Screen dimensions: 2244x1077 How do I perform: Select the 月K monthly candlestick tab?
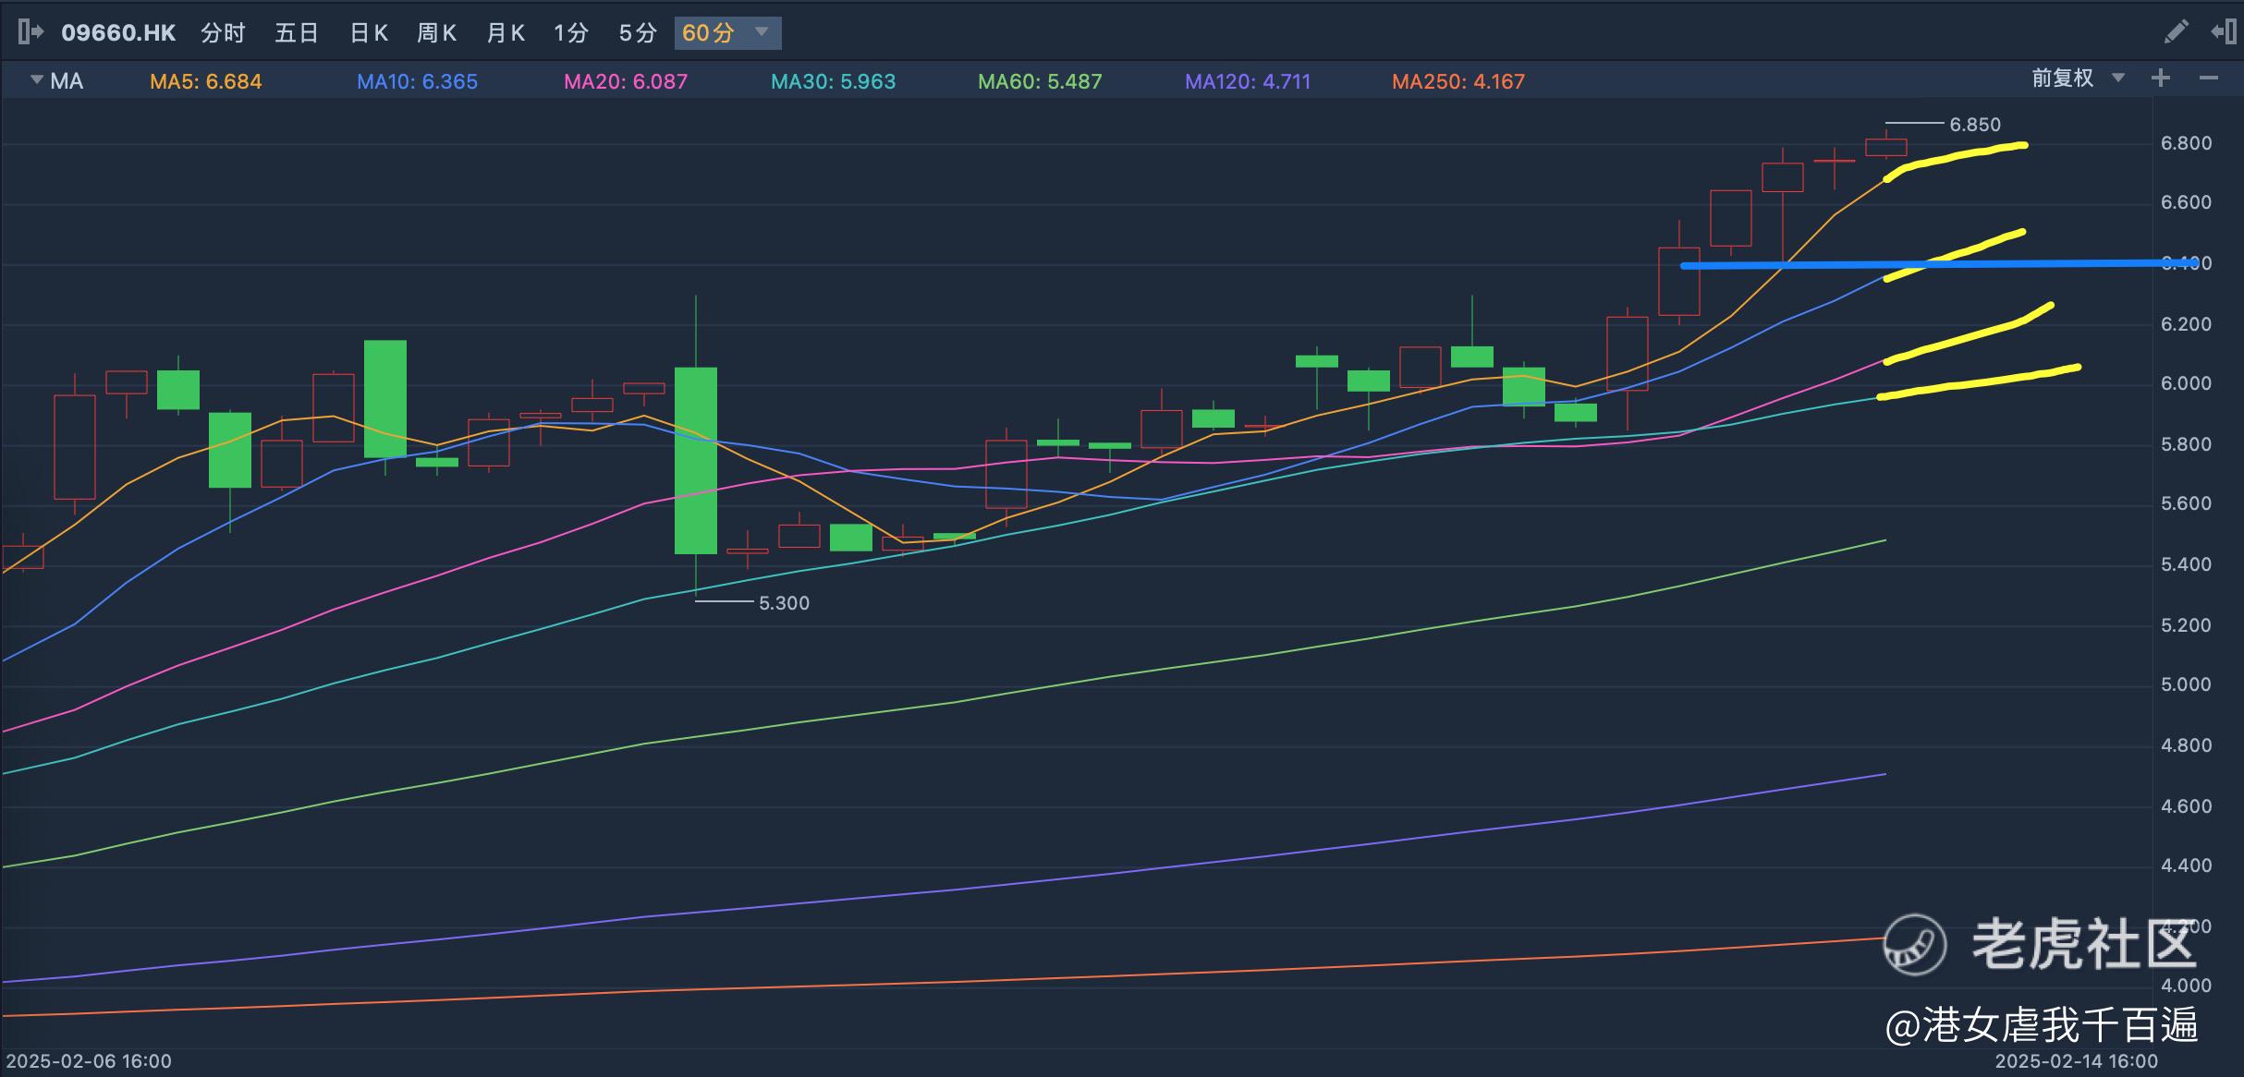pos(506,33)
